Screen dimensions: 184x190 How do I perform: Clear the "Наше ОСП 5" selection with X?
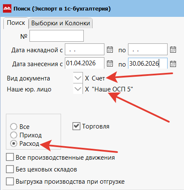click(x=87, y=89)
